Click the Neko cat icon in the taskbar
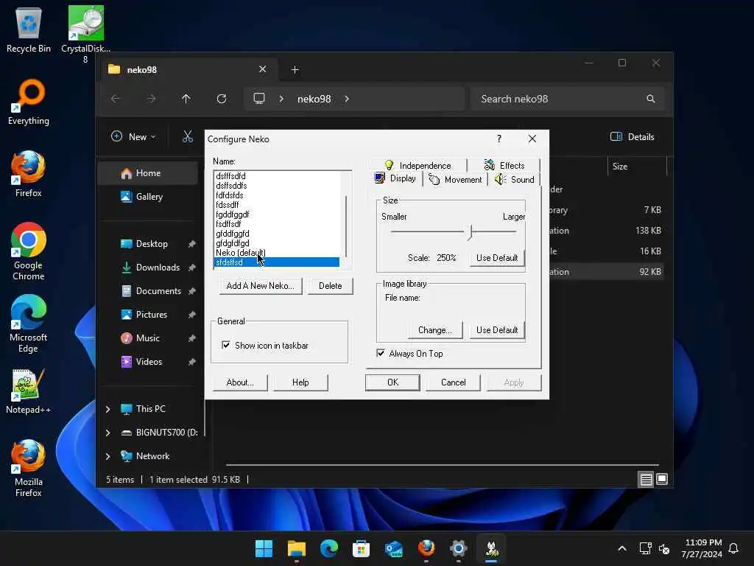The width and height of the screenshot is (754, 566). click(491, 548)
